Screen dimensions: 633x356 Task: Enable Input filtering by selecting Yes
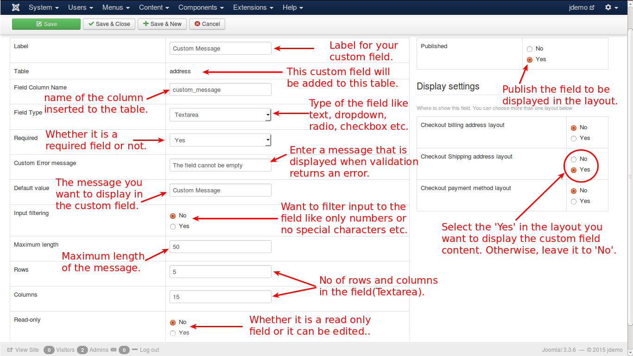(x=172, y=226)
